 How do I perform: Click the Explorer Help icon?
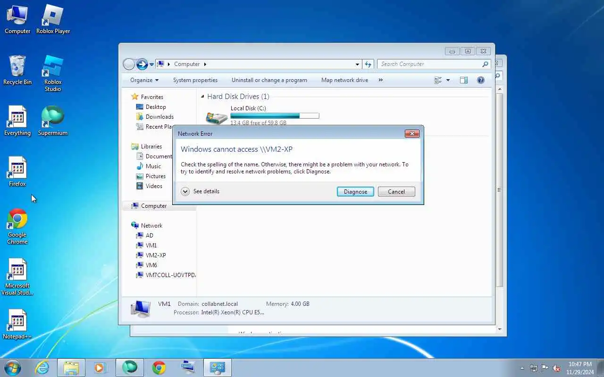click(x=481, y=80)
